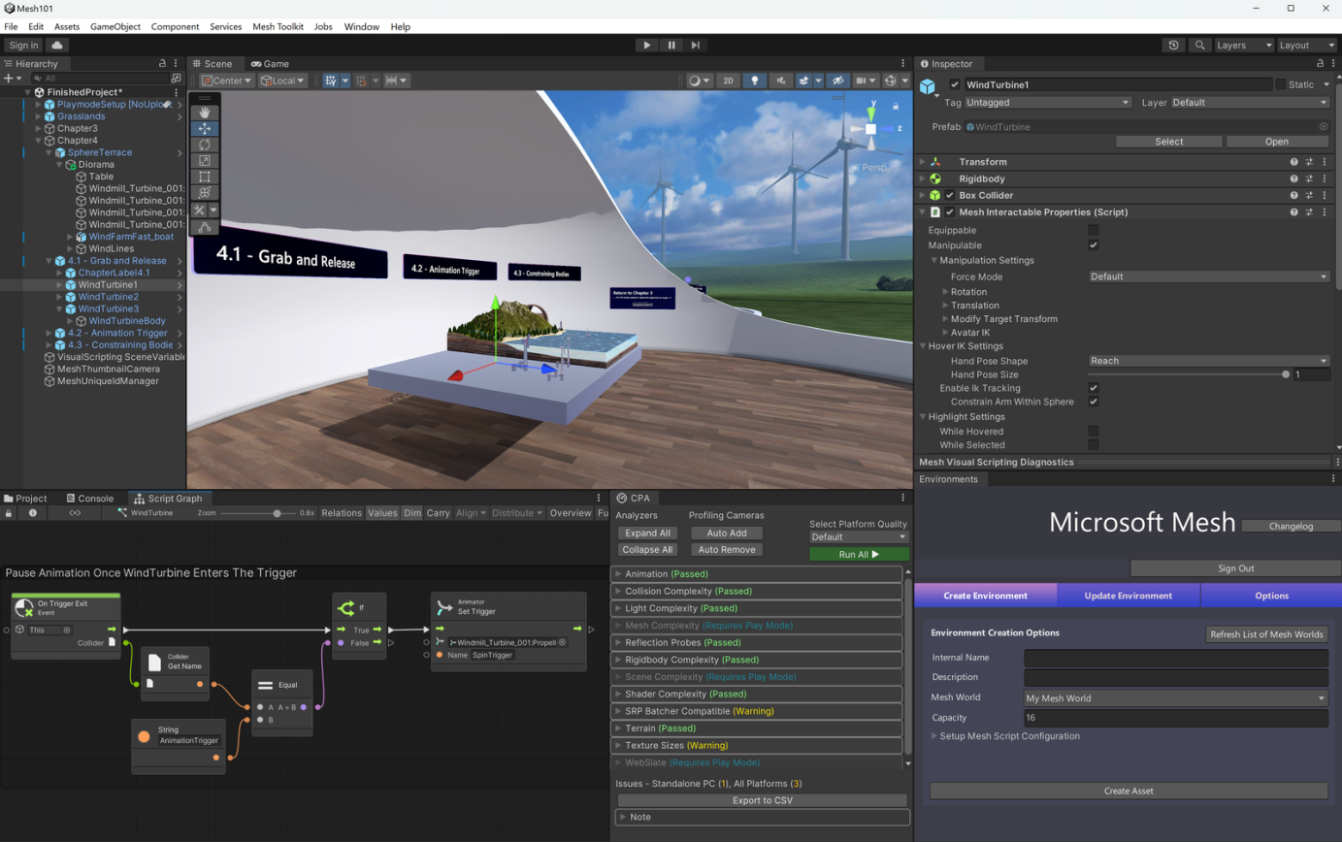Image resolution: width=1342 pixels, height=842 pixels.
Task: Click the Play button to enter Play mode
Action: coord(646,45)
